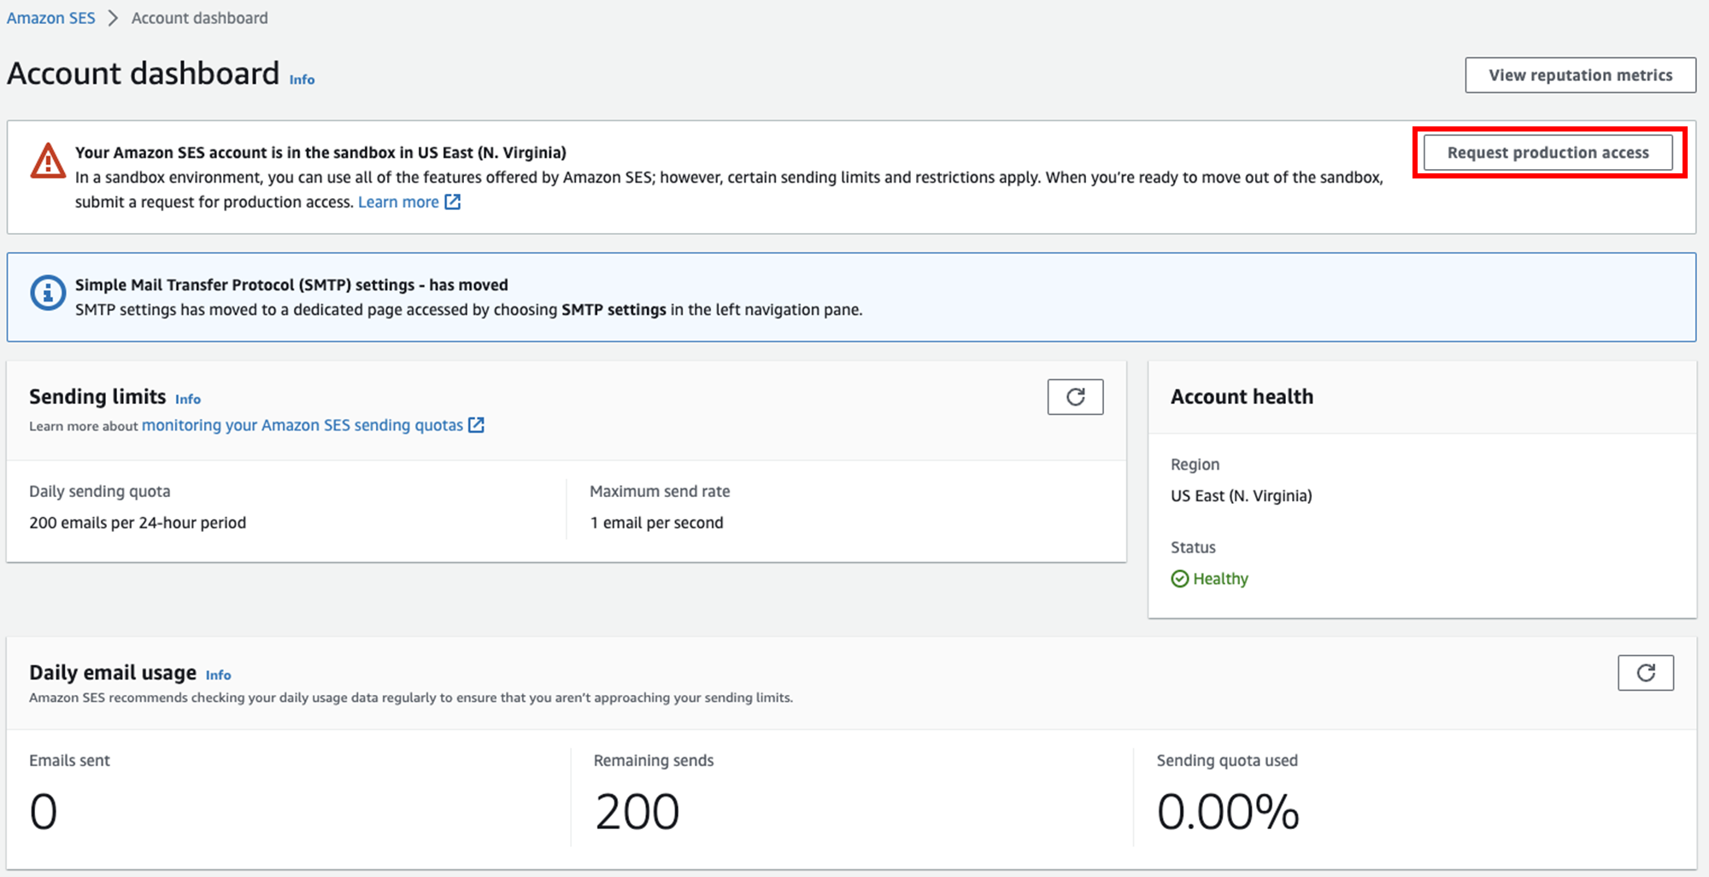Click external link icon beside Learn more
1709x877 pixels.
tap(453, 202)
